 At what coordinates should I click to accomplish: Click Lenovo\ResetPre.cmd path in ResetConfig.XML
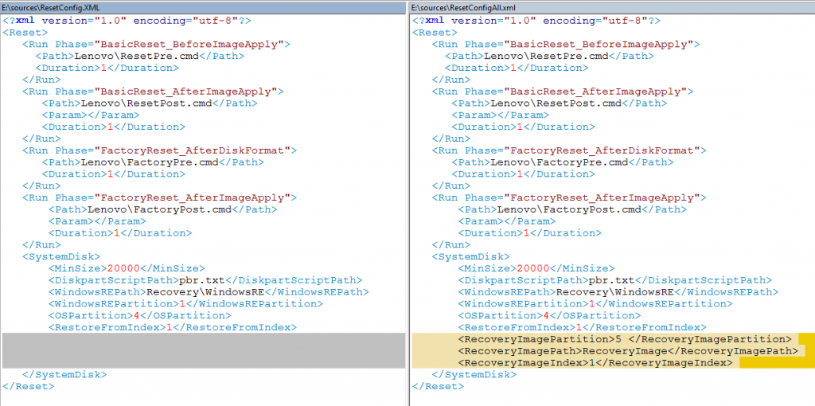[x=140, y=57]
